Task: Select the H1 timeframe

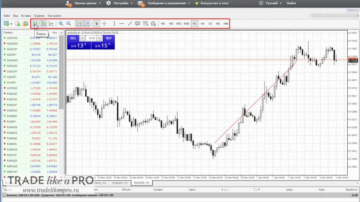Action: tap(195, 24)
